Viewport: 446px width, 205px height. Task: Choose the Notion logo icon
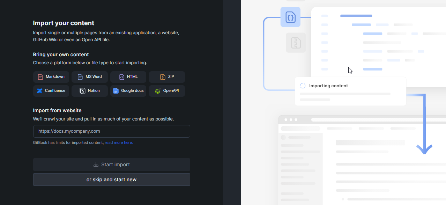coord(82,91)
